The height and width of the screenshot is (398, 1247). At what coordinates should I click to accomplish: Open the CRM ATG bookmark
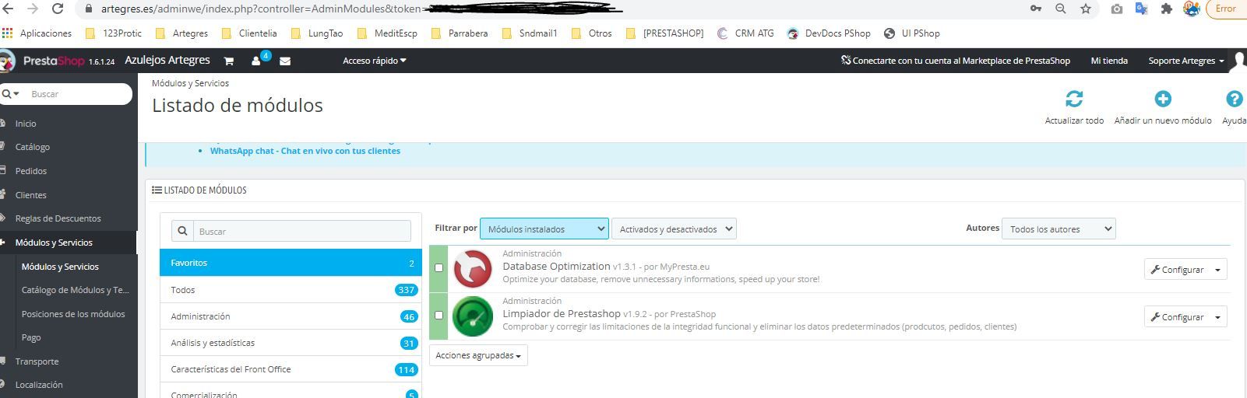tap(745, 33)
